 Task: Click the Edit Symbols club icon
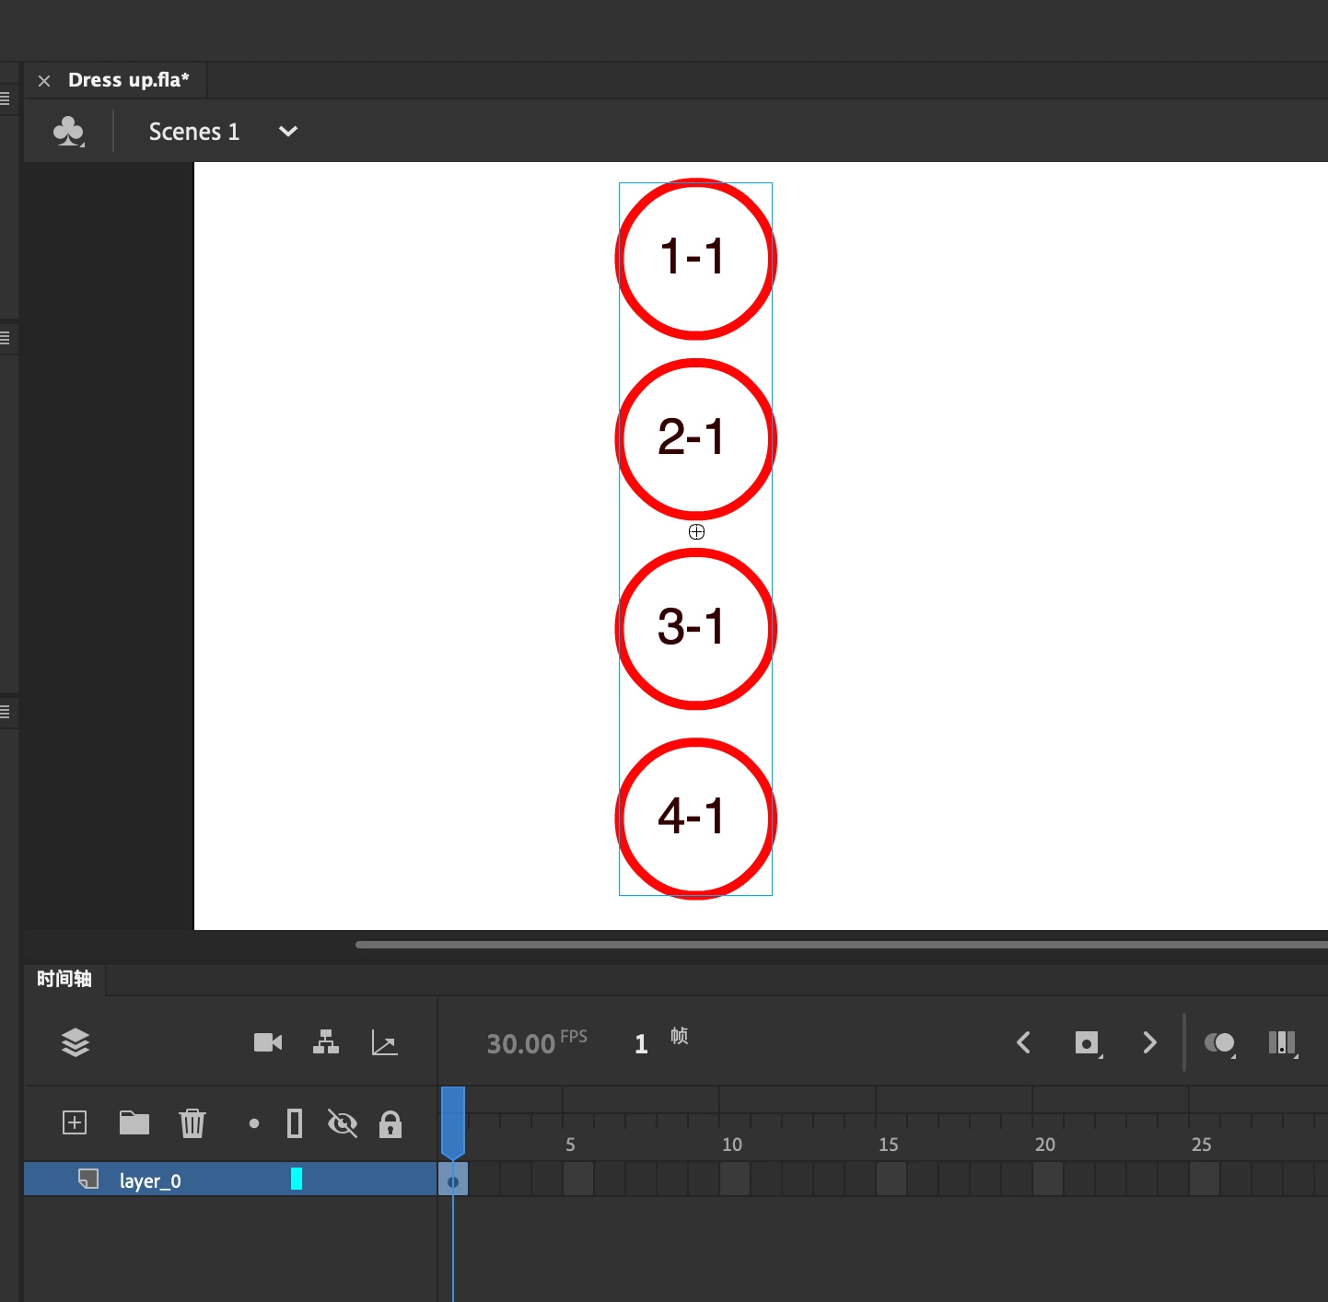click(x=69, y=131)
